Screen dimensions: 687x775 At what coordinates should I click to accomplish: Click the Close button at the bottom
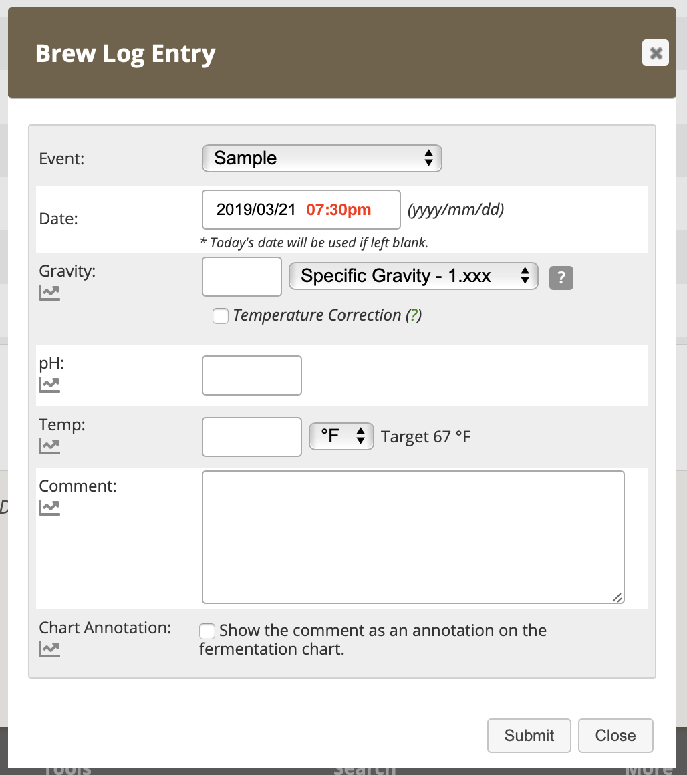tap(615, 736)
